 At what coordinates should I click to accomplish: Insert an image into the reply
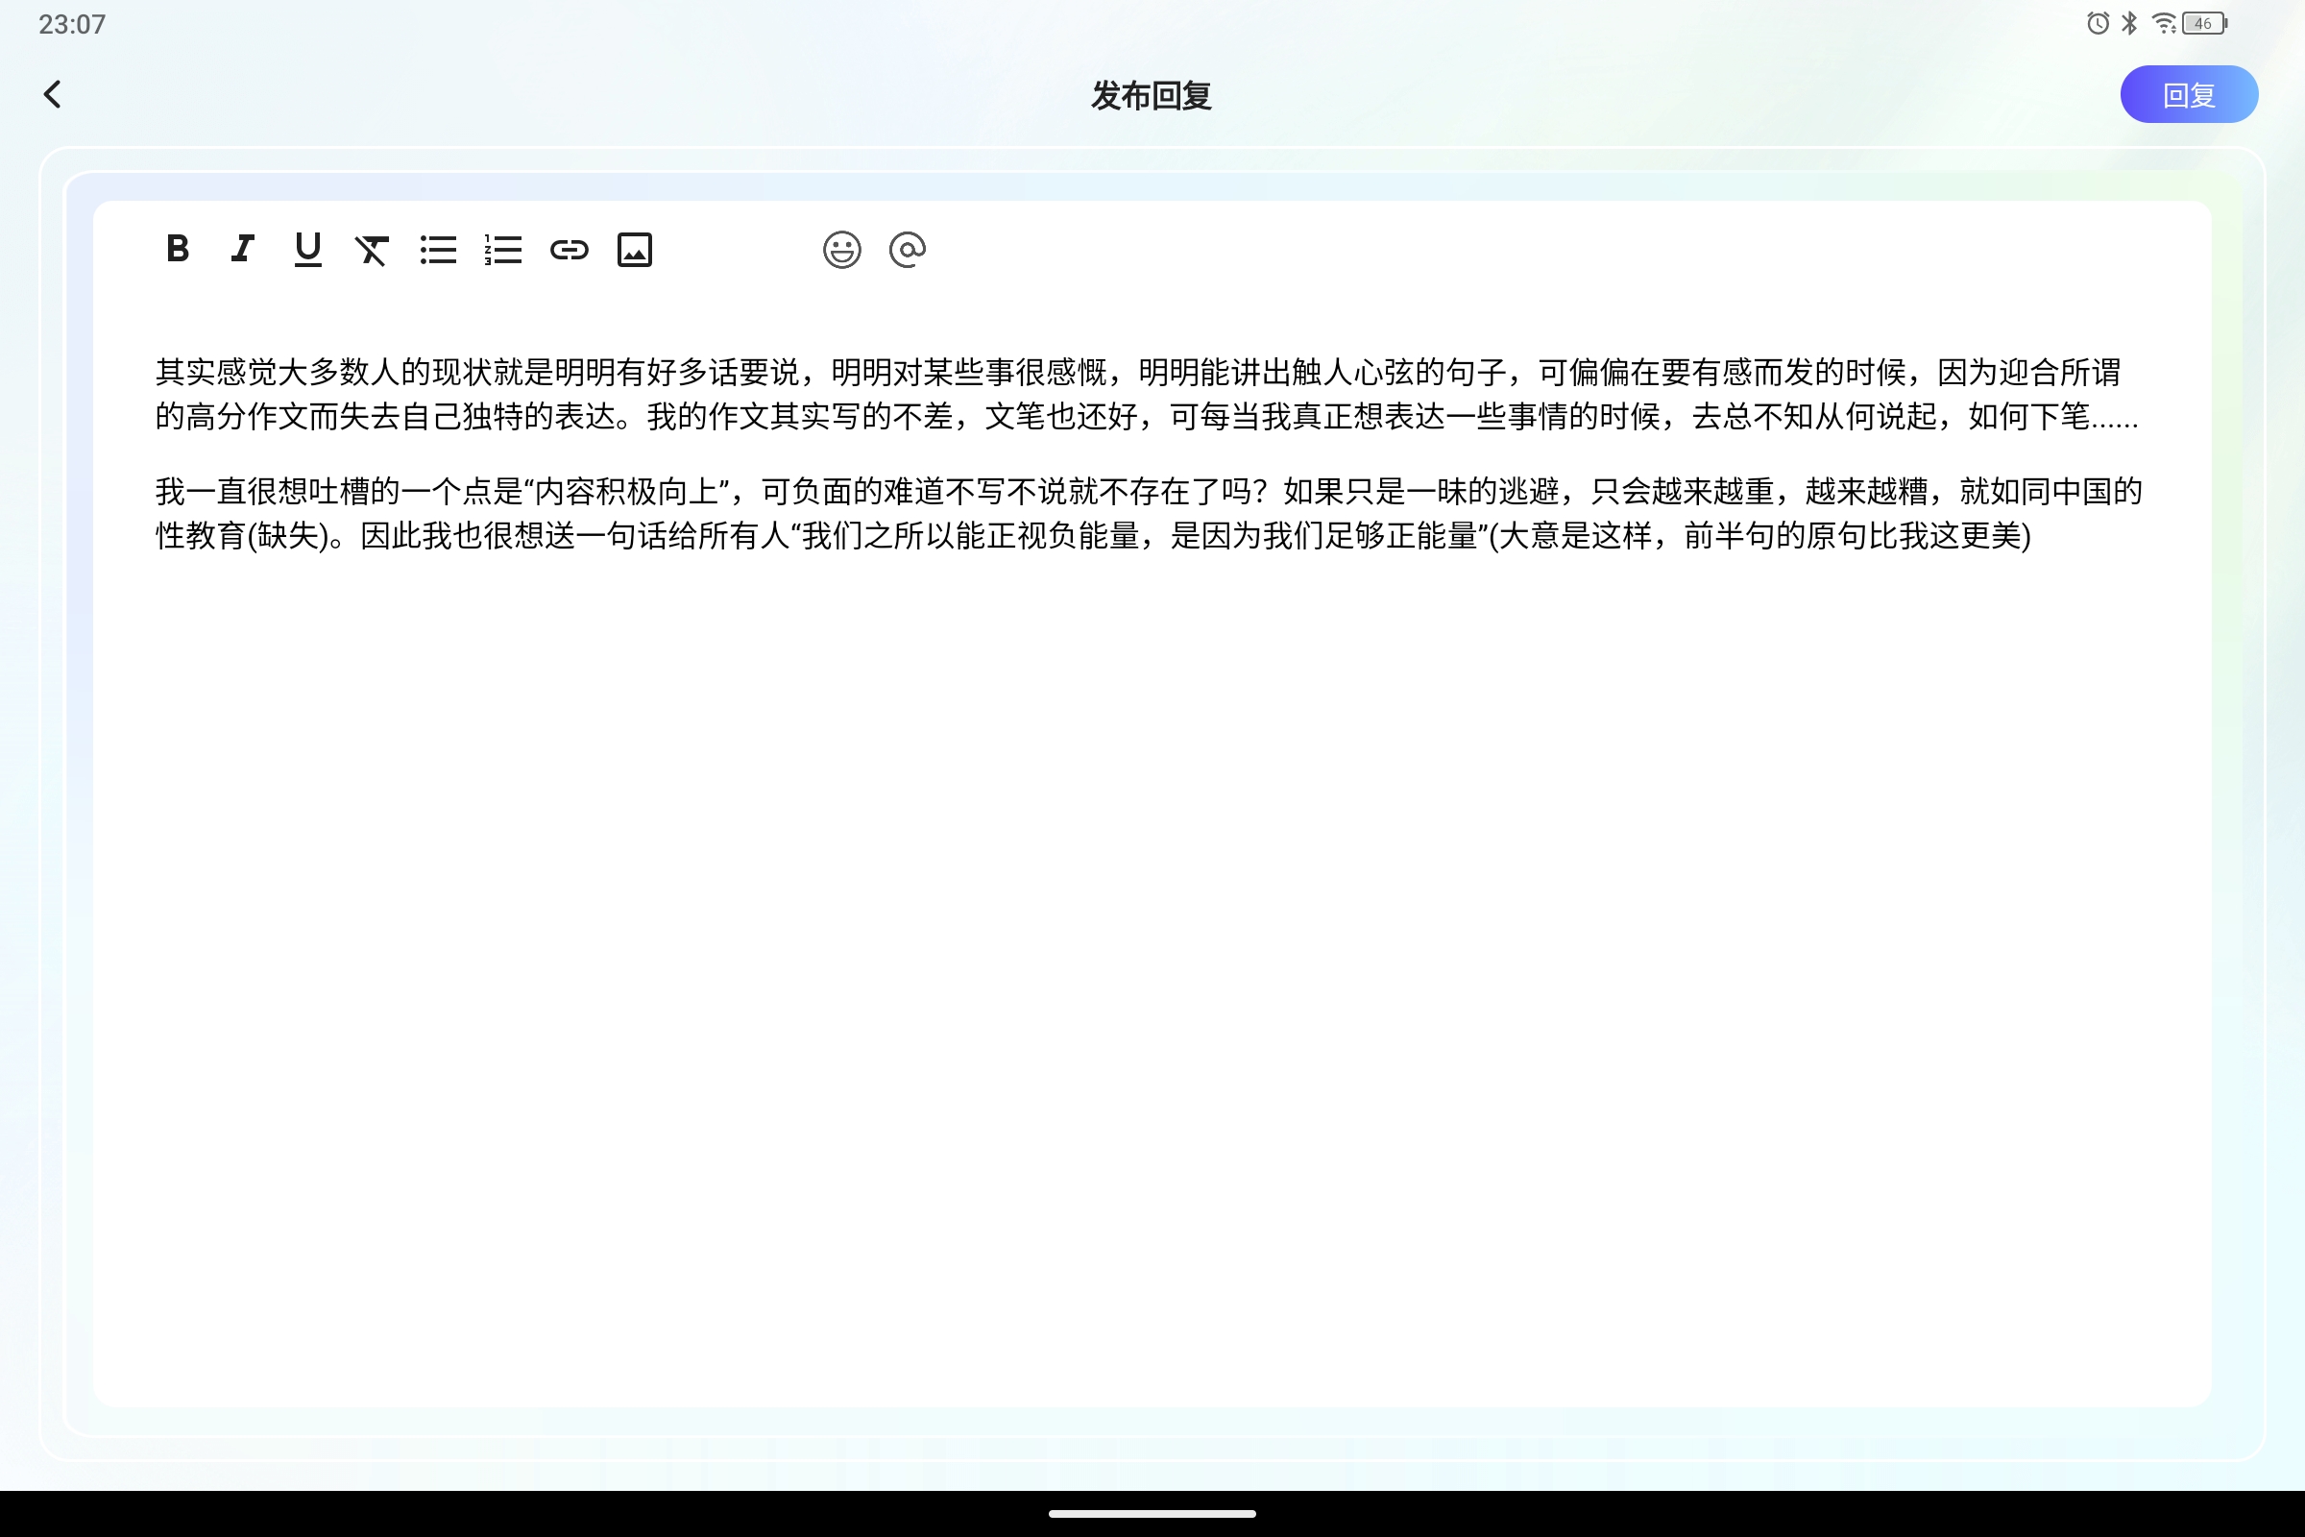tap(635, 249)
